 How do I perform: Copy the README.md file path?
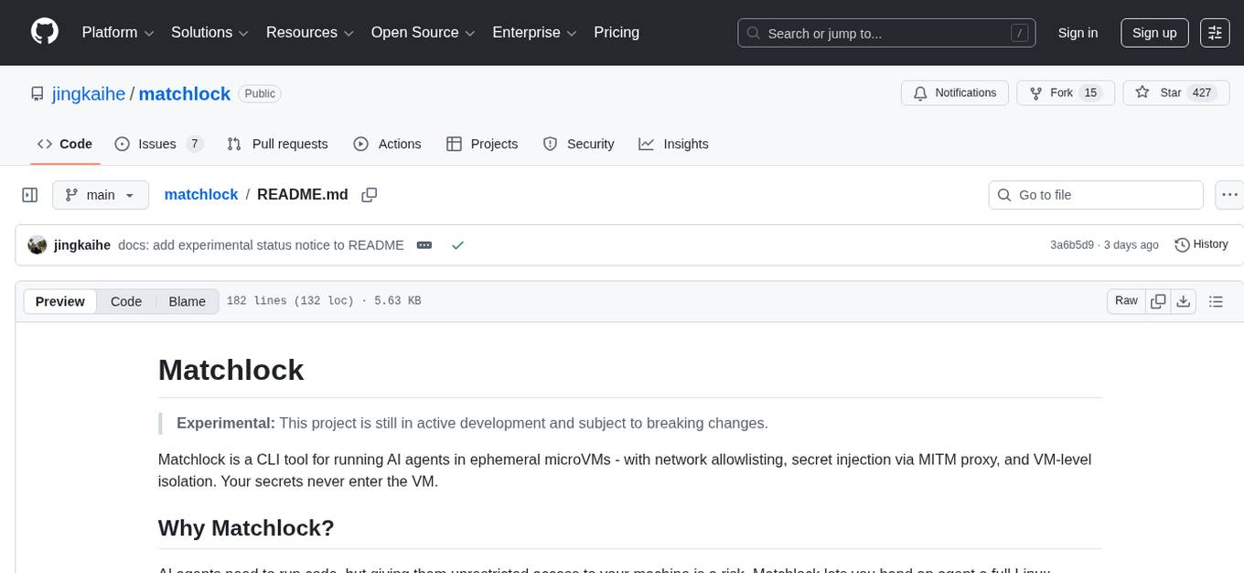tap(370, 195)
